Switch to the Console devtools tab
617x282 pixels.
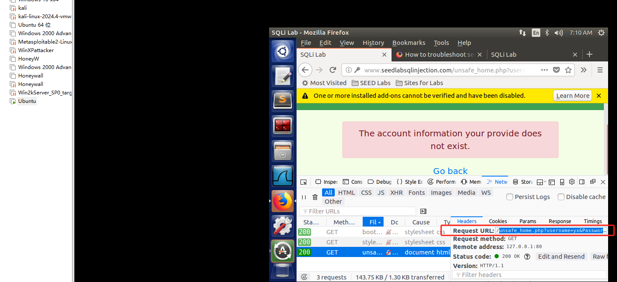point(353,182)
